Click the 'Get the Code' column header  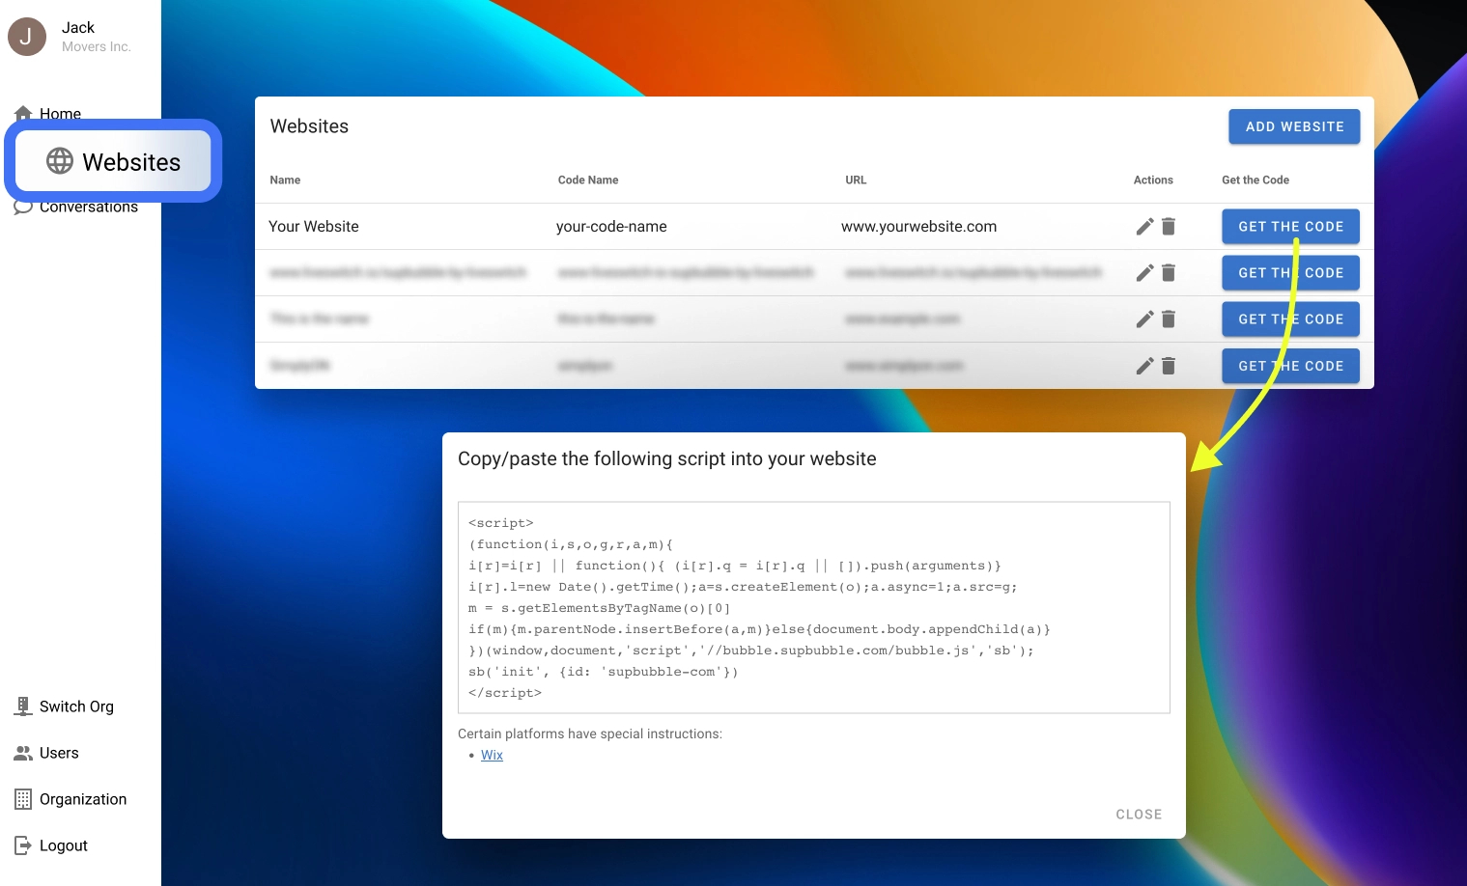pyautogui.click(x=1255, y=180)
